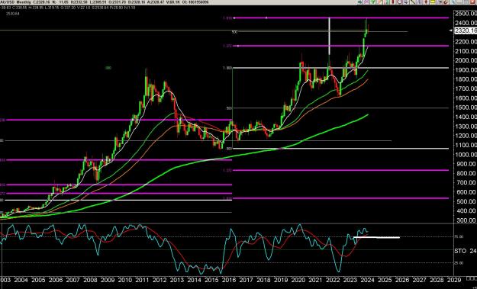Click the 2004 year label on time axis

pos(21,280)
